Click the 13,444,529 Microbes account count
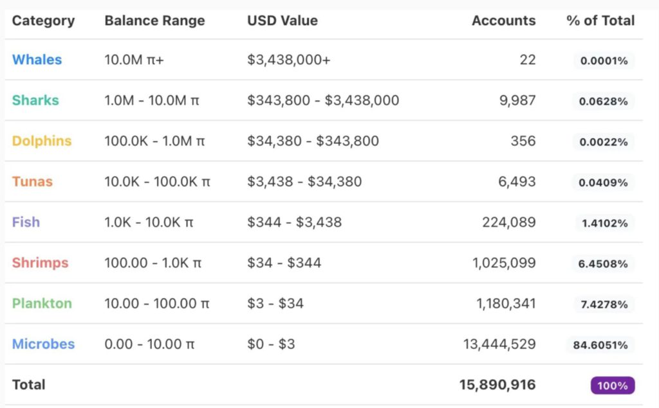This screenshot has height=408, width=659. point(499,344)
